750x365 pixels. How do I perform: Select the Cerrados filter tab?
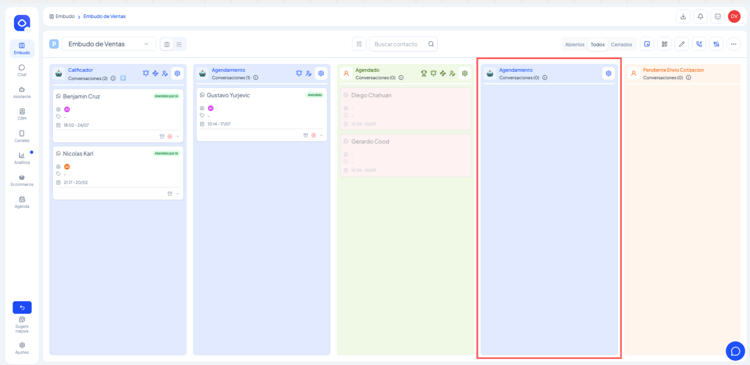(x=621, y=45)
